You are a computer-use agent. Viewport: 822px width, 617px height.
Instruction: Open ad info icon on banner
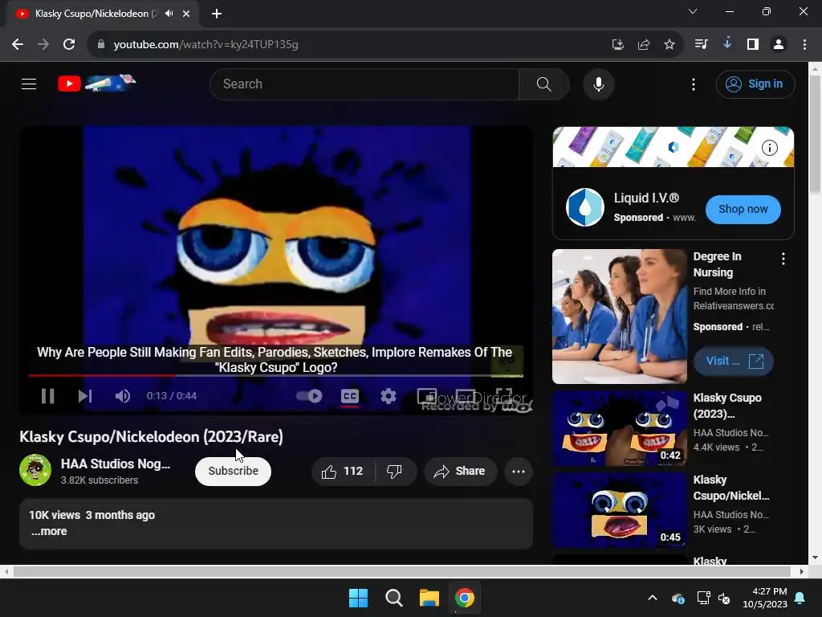click(x=769, y=148)
